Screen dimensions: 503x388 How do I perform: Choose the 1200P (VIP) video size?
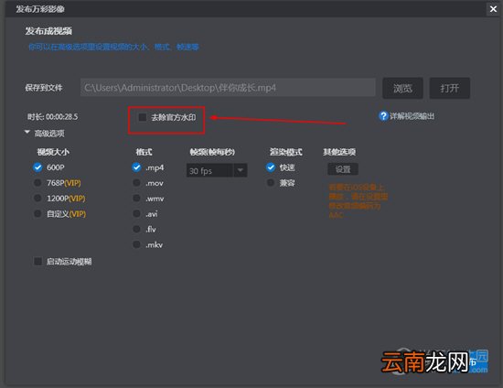[37, 198]
